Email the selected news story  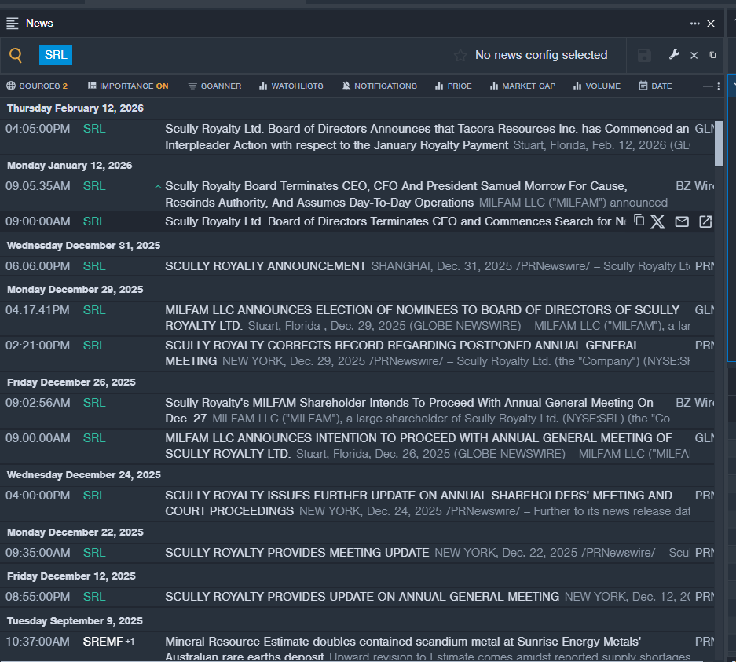(x=682, y=221)
